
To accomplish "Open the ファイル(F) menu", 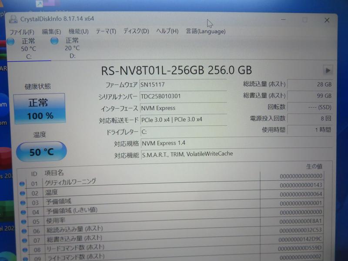I will click(22, 32).
